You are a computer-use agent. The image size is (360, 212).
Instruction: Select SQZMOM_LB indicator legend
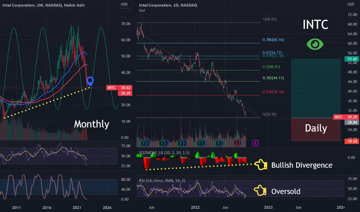[164, 153]
